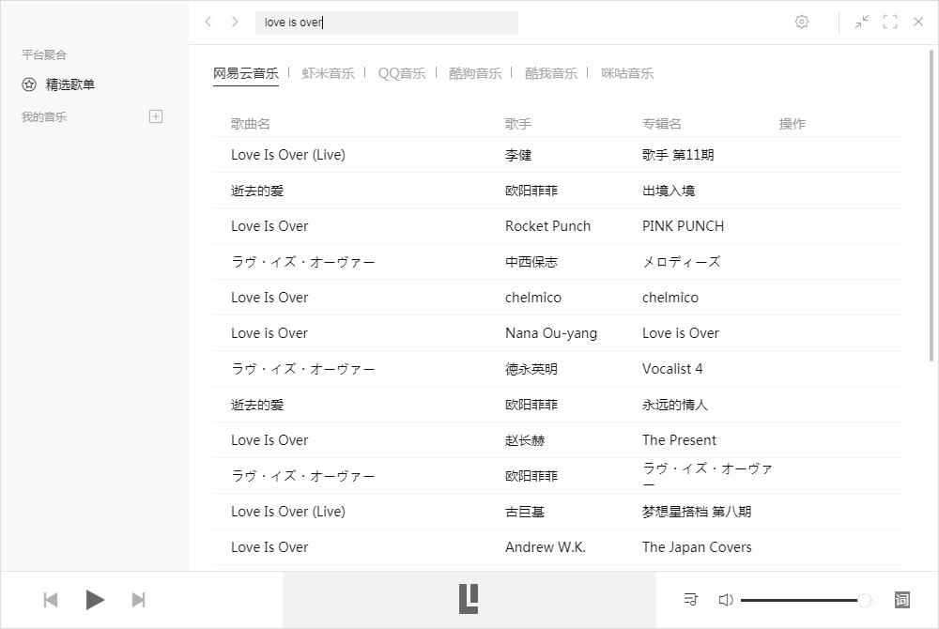
Task: Open 虾米音乐 search results
Action: pyautogui.click(x=328, y=72)
